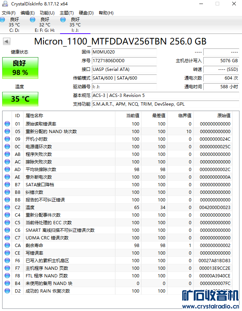242x311 pixels.
Task: Click the 通电时间 588 小时 field
Action: pyautogui.click(x=221, y=87)
